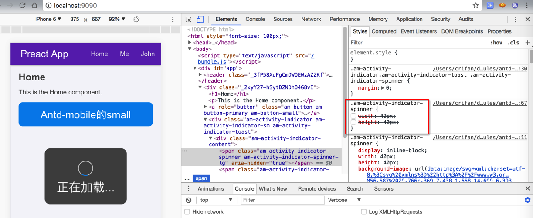Go to browser home page icon

point(34,6)
